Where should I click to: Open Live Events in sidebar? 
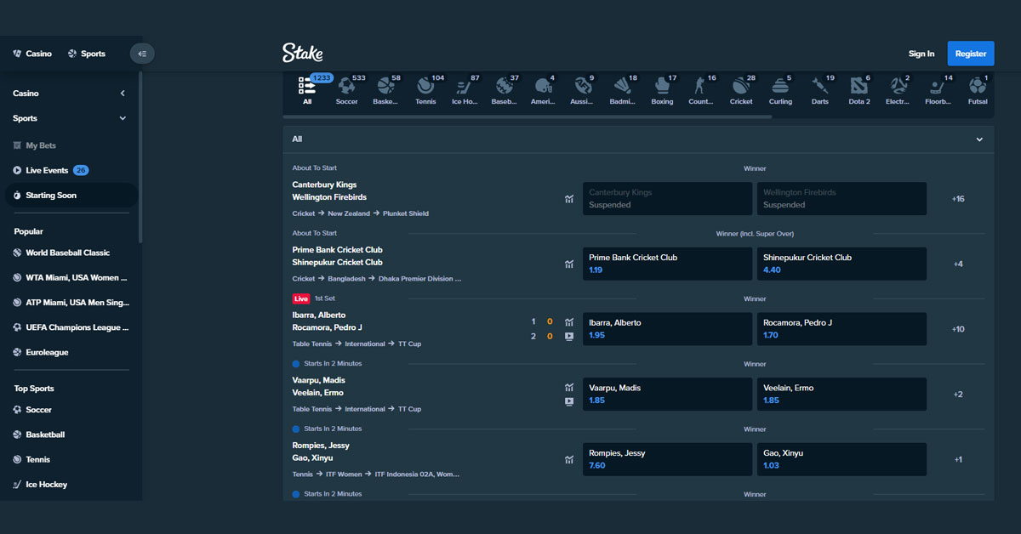[51, 170]
